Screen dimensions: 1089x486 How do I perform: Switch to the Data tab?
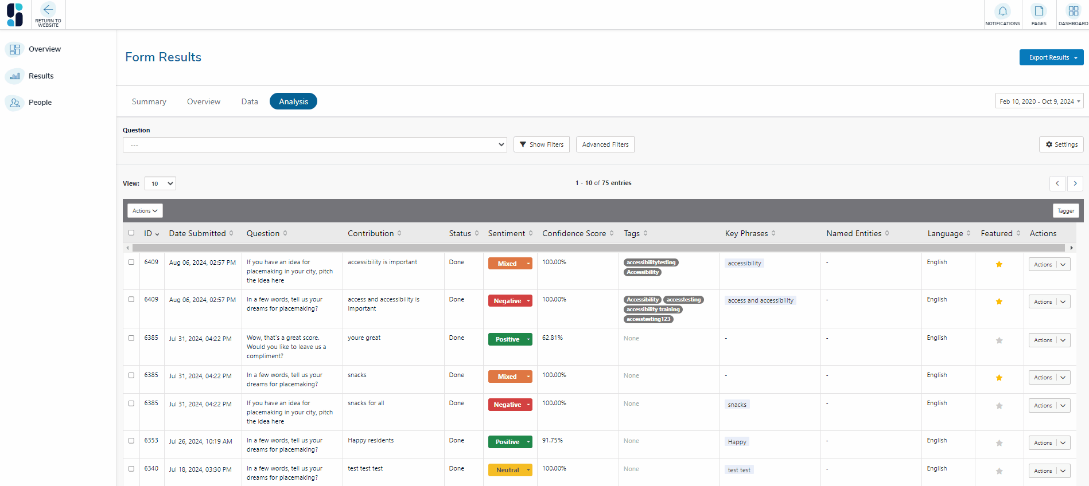(x=249, y=101)
